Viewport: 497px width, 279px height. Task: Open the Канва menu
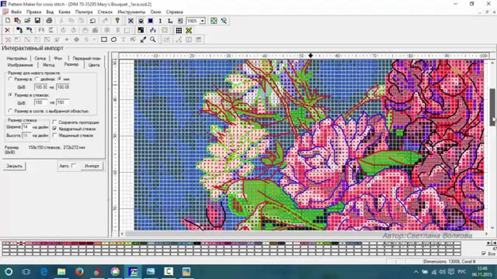pos(64,12)
